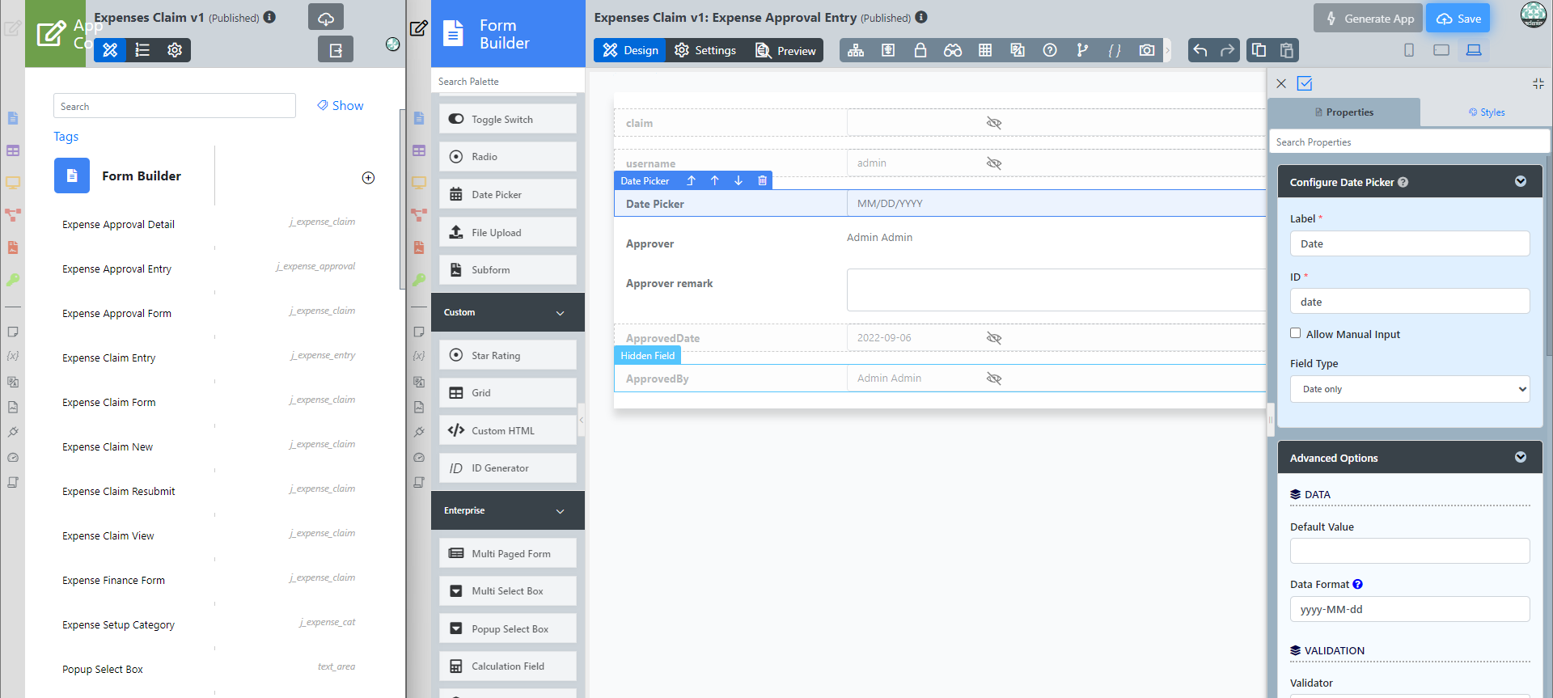The height and width of the screenshot is (698, 1553).
Task: Toggle hidden eye icon on the username row
Action: coord(994,163)
